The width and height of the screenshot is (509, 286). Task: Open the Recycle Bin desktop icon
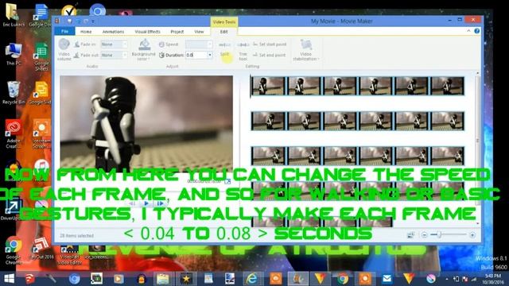tap(14, 92)
